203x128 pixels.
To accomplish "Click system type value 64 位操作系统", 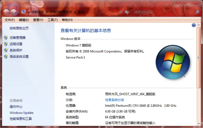I will click(115, 117).
